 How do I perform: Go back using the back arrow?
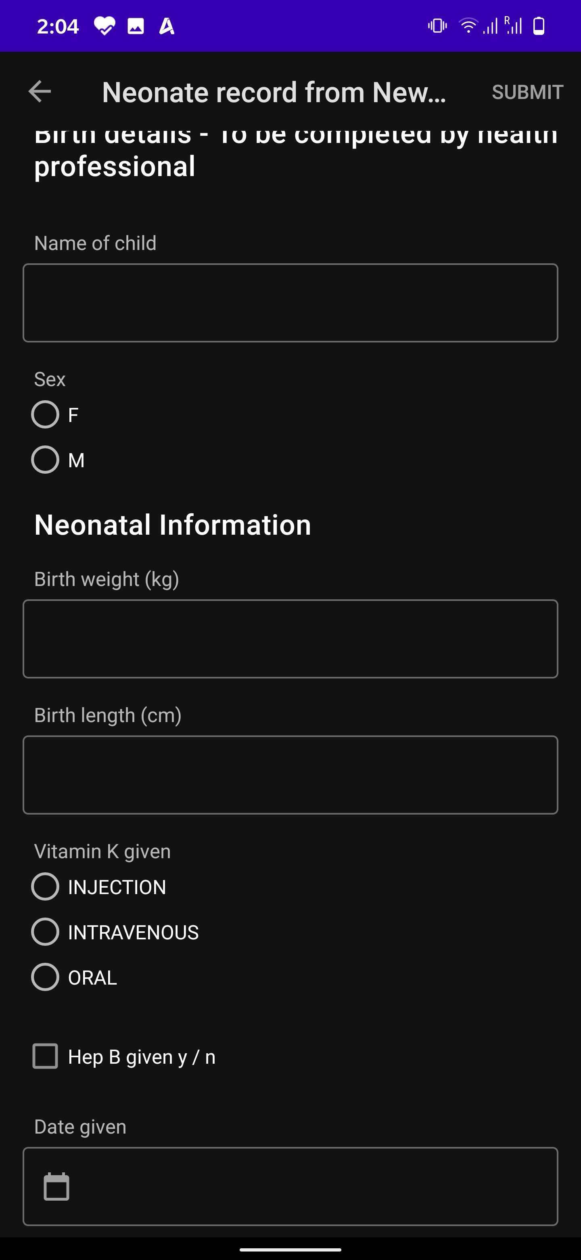point(40,92)
